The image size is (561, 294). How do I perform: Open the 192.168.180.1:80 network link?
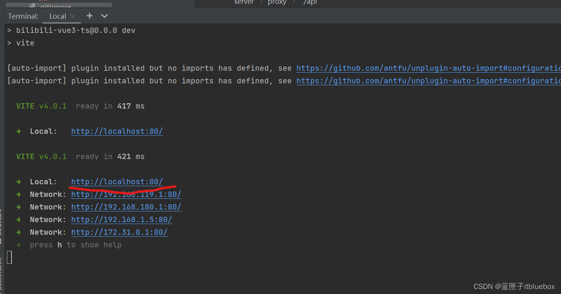click(126, 207)
